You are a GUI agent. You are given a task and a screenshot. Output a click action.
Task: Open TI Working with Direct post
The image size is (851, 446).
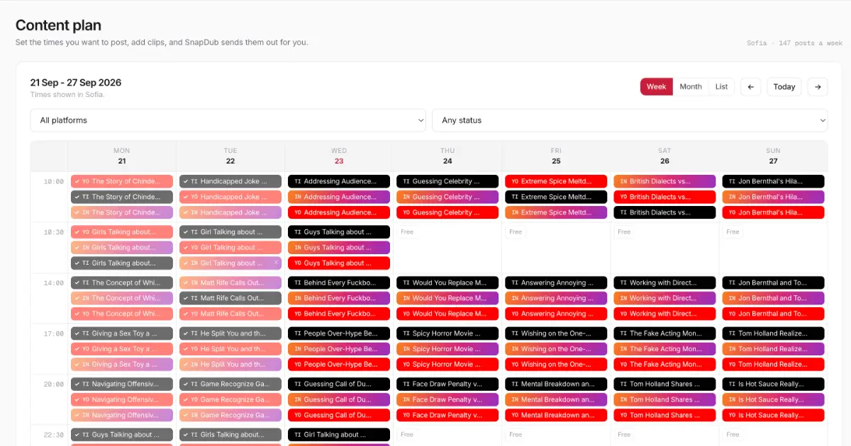pyautogui.click(x=664, y=283)
